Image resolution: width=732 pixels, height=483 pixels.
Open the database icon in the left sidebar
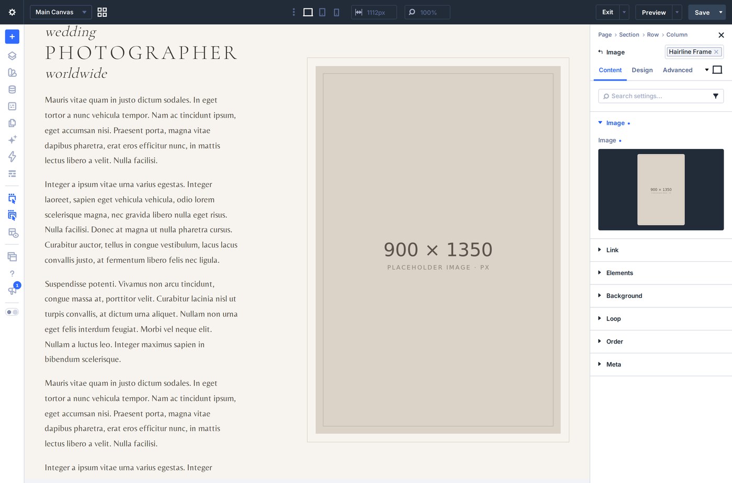pyautogui.click(x=12, y=89)
